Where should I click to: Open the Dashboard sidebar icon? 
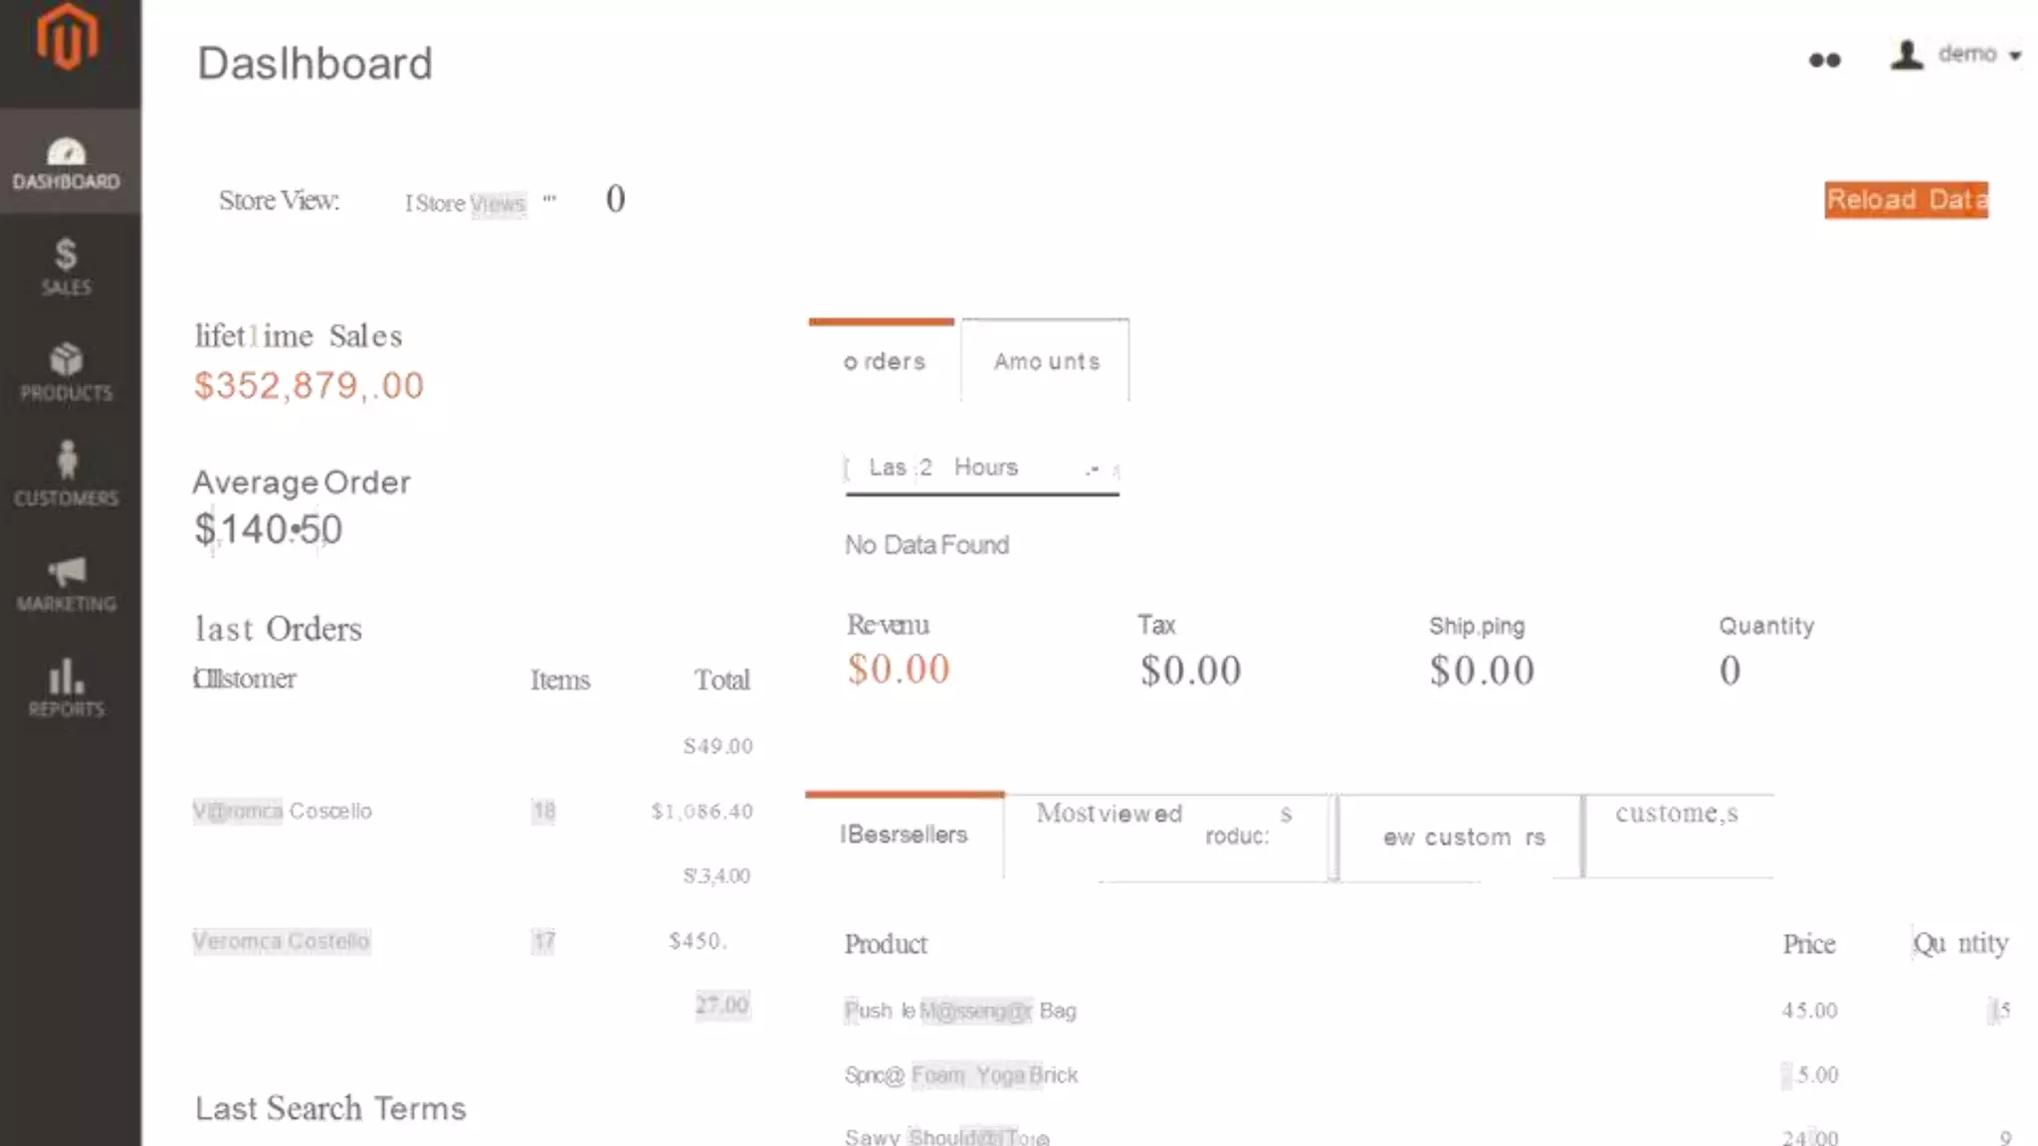point(67,163)
